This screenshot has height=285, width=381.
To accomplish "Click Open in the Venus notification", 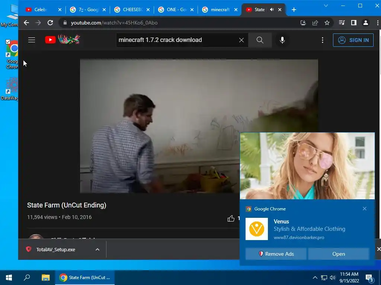I will coord(339,254).
